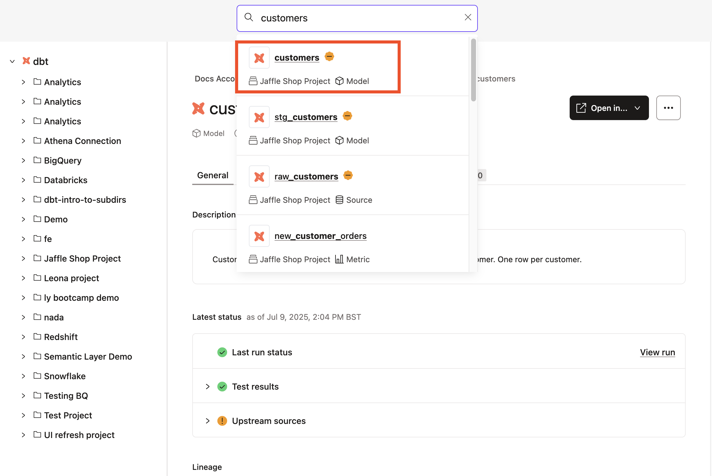Click the dbt logo icon beside the customers result

(259, 57)
